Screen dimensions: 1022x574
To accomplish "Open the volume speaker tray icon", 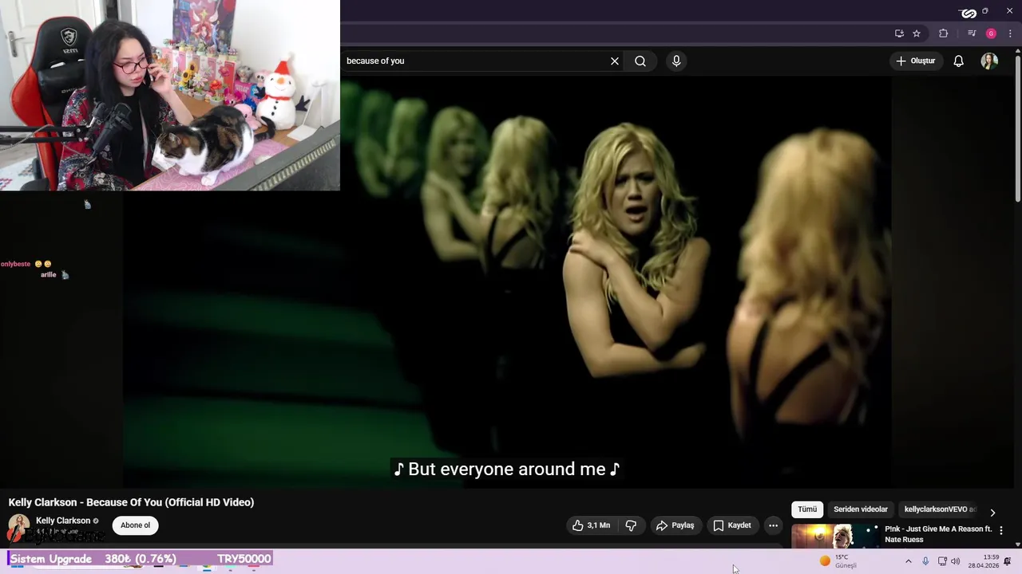I will pos(955,561).
